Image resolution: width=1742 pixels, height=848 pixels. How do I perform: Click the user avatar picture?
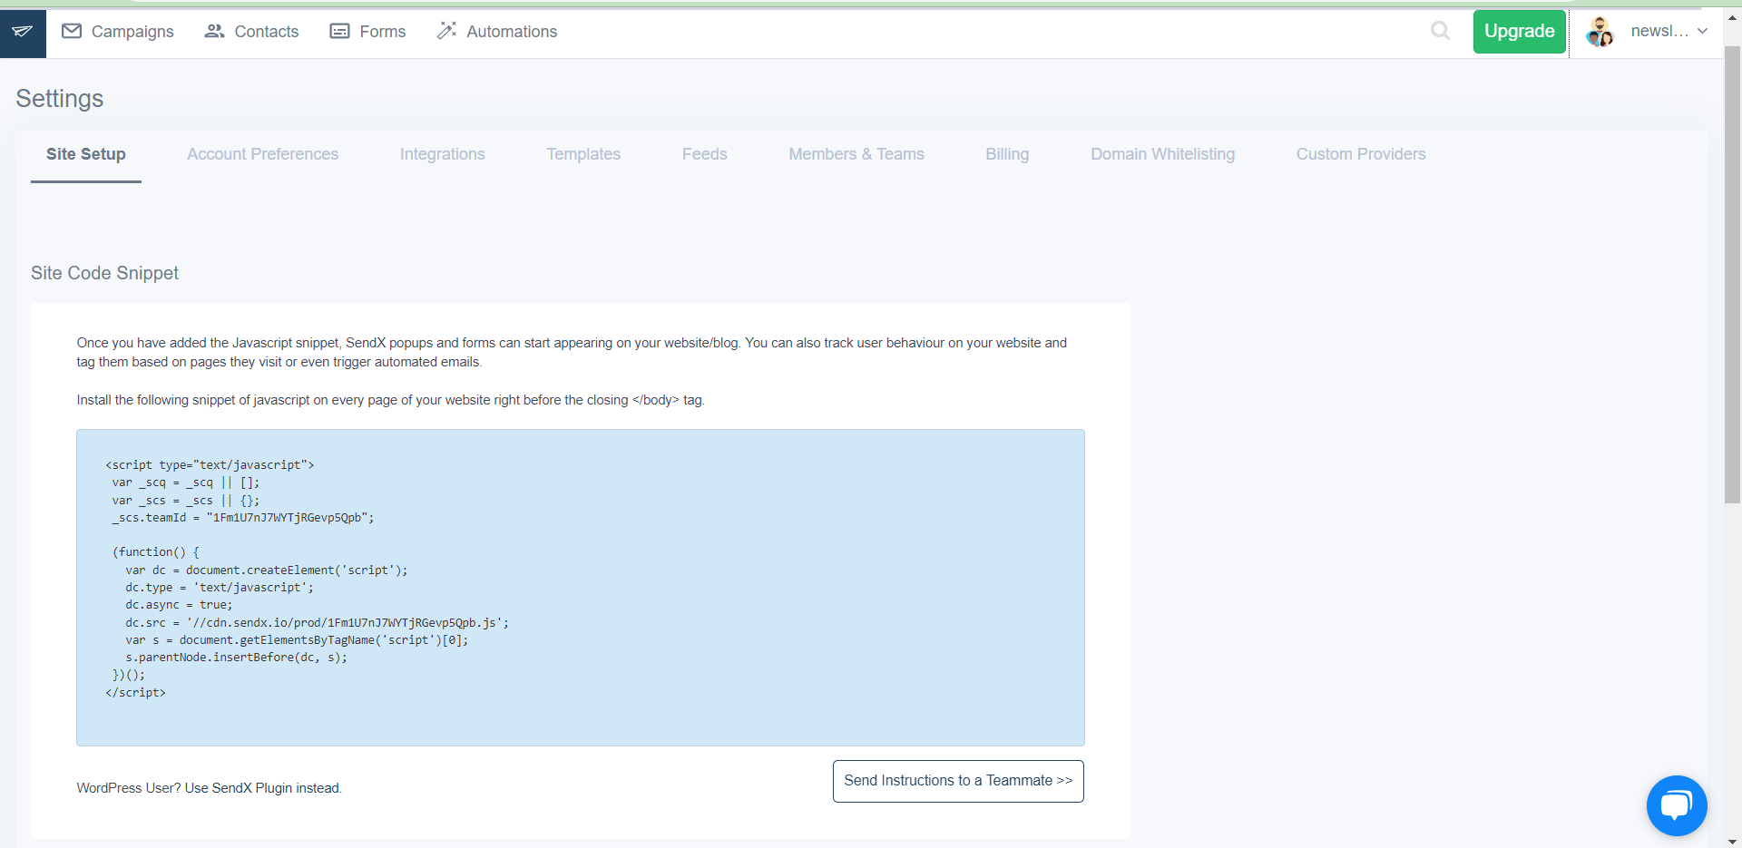click(1600, 32)
